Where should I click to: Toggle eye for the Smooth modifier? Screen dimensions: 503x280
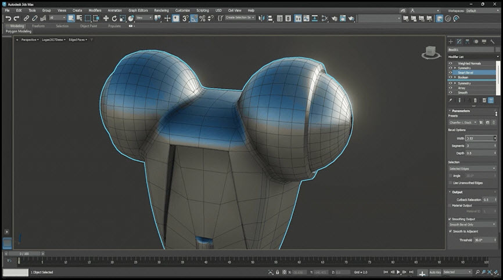coord(450,93)
